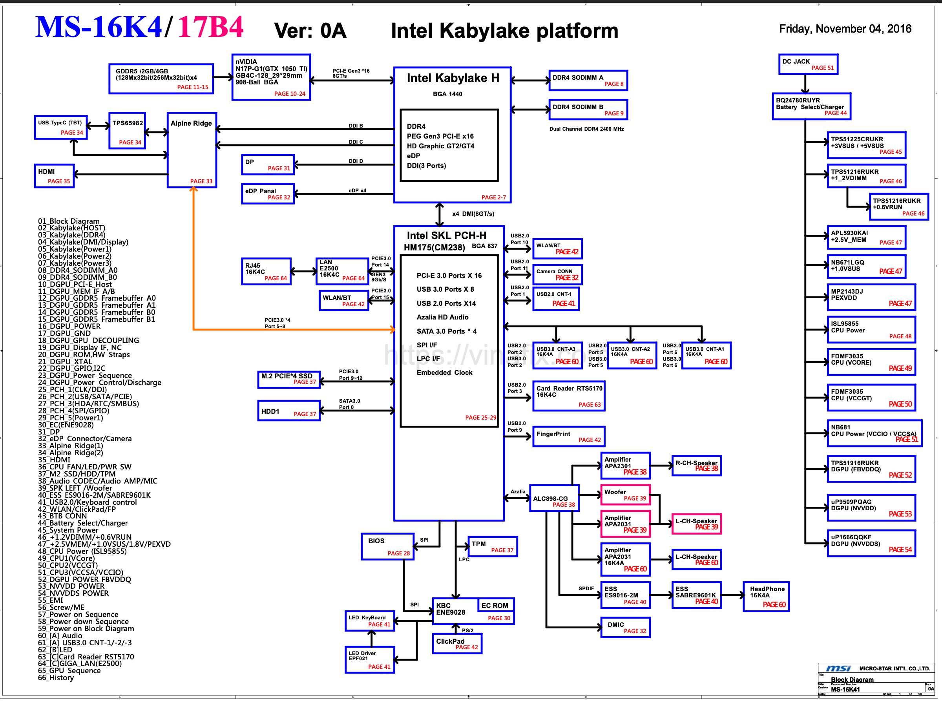Select the FingerPrint block
The height and width of the screenshot is (701, 942).
[x=569, y=437]
